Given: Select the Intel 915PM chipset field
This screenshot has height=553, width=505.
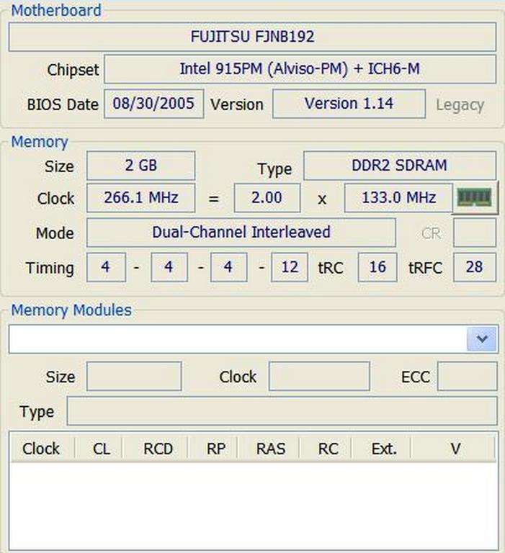Looking at the screenshot, I should click(x=300, y=69).
